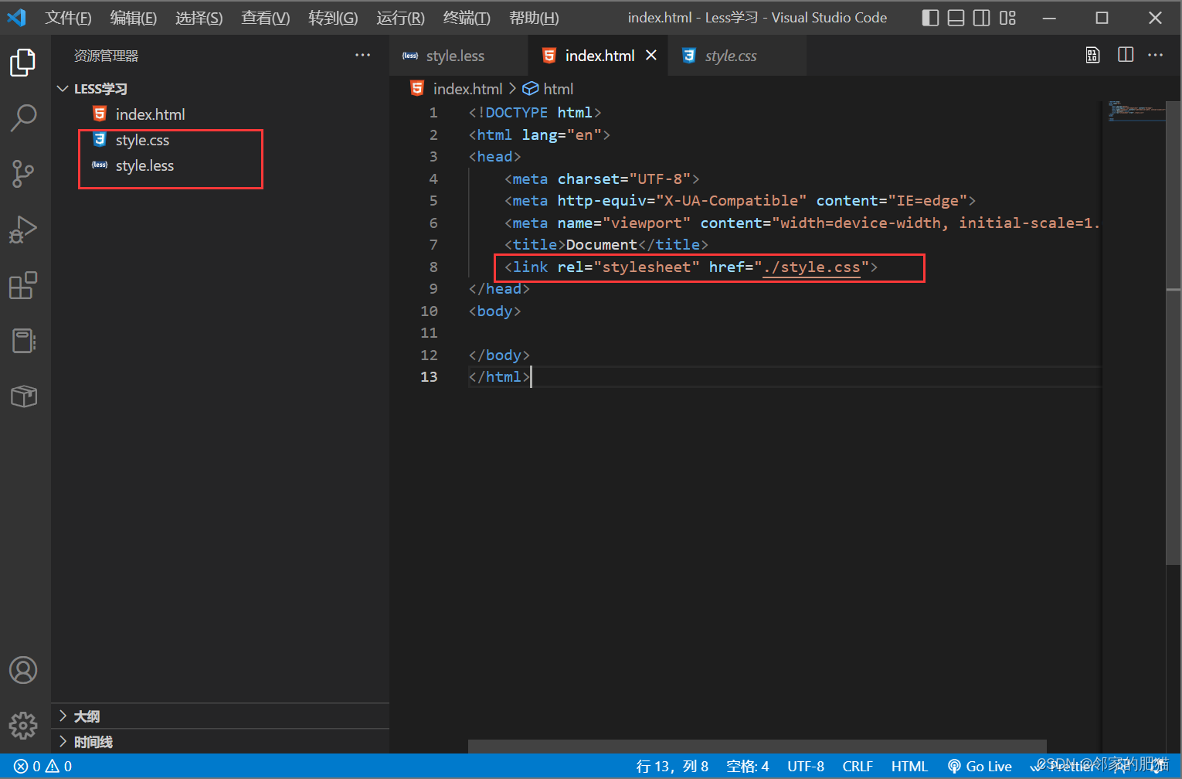Click index.html breadcrumb item

pos(457,89)
